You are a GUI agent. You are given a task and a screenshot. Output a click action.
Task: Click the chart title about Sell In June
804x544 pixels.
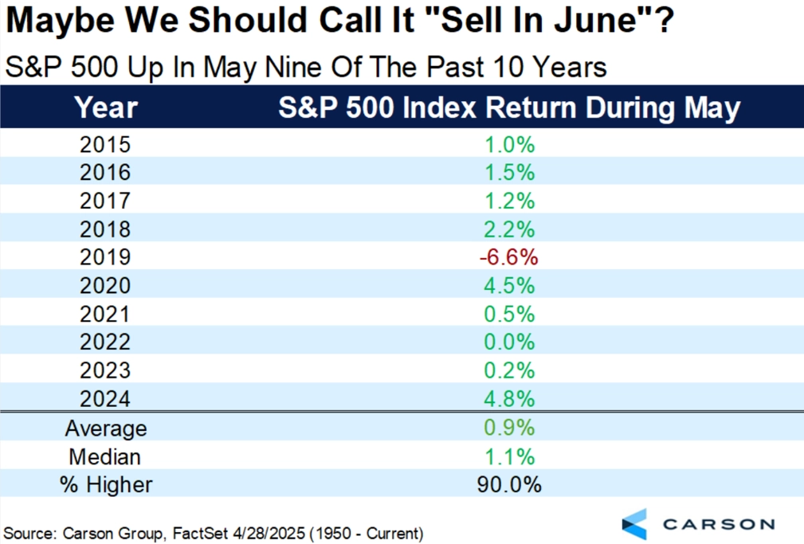pyautogui.click(x=339, y=21)
